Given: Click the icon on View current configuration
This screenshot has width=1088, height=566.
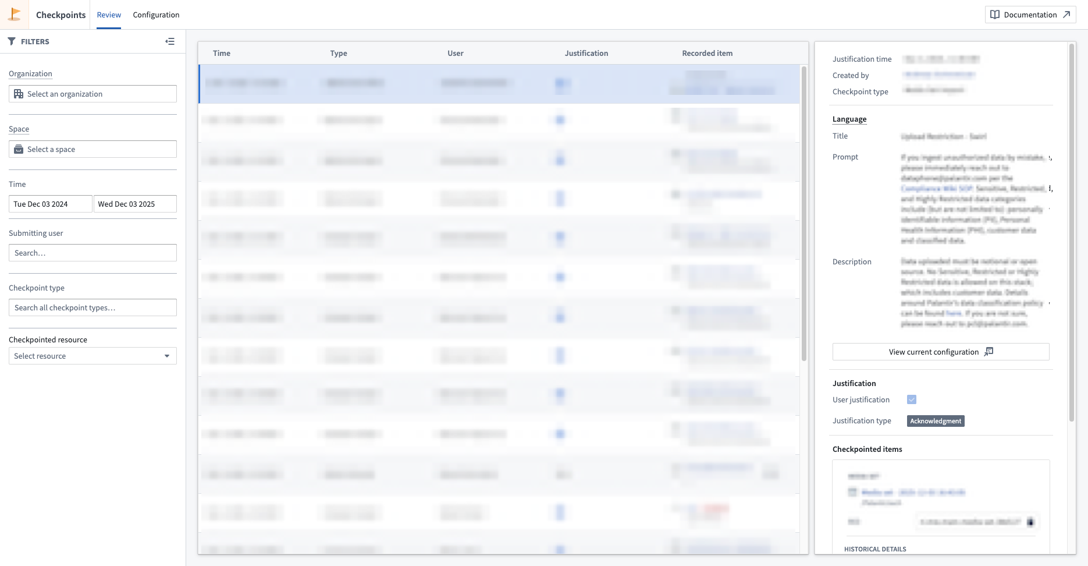Looking at the screenshot, I should tap(989, 352).
